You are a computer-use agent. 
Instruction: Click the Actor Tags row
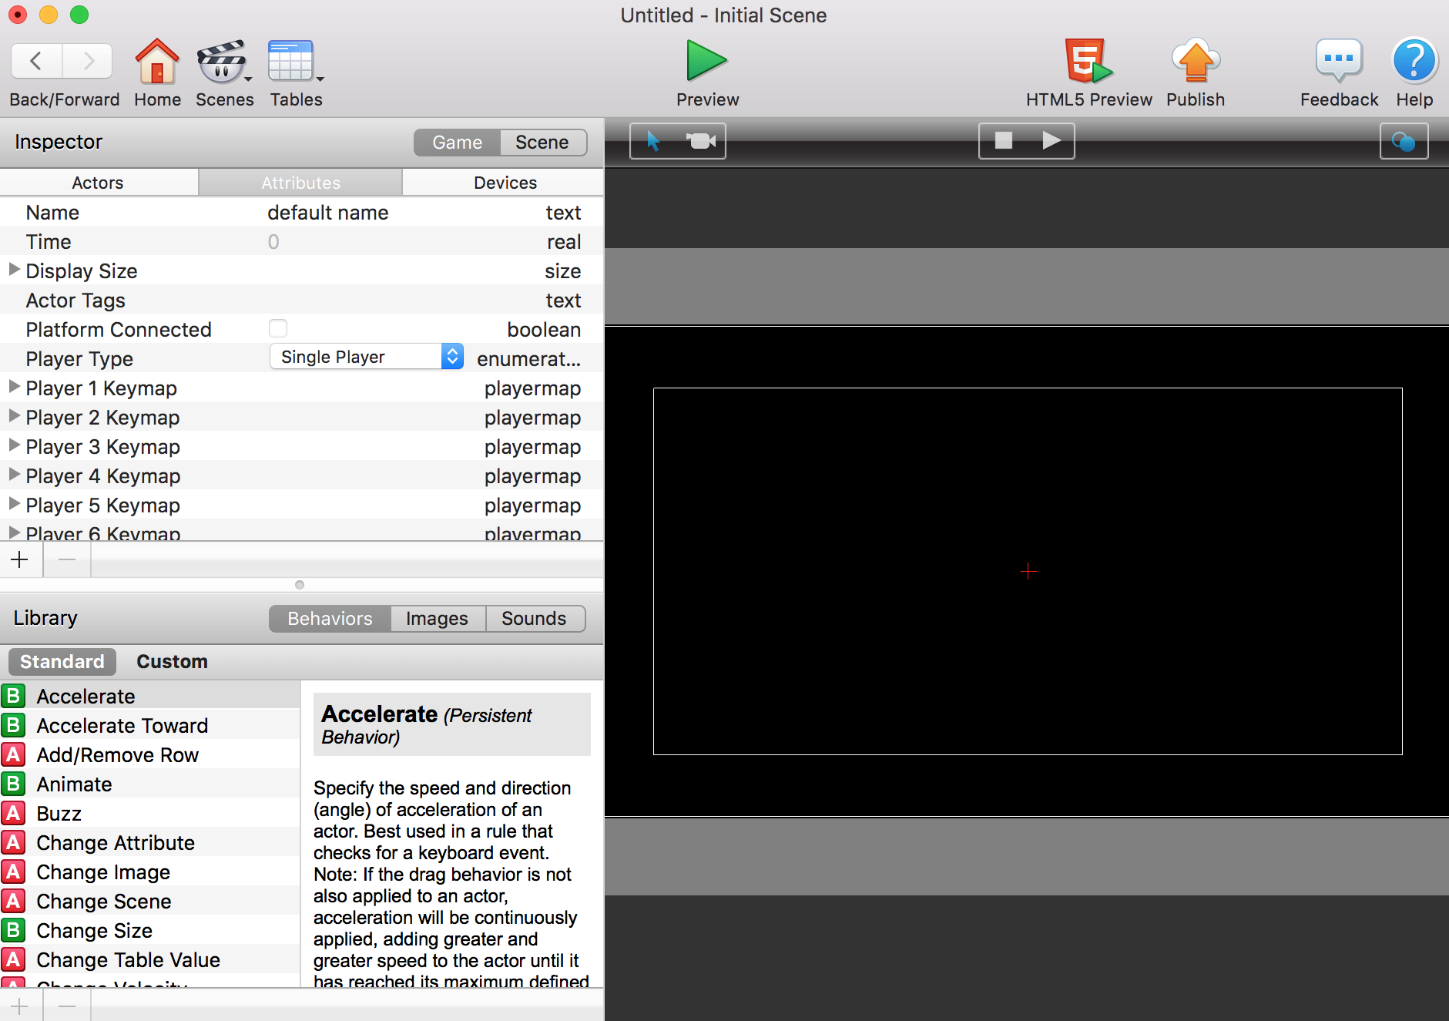(x=301, y=300)
